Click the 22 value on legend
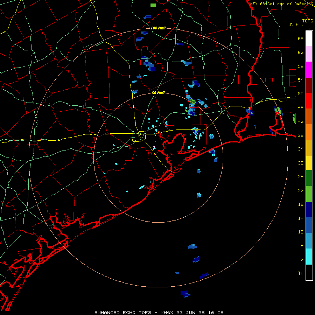315x315 pixels. (x=301, y=190)
